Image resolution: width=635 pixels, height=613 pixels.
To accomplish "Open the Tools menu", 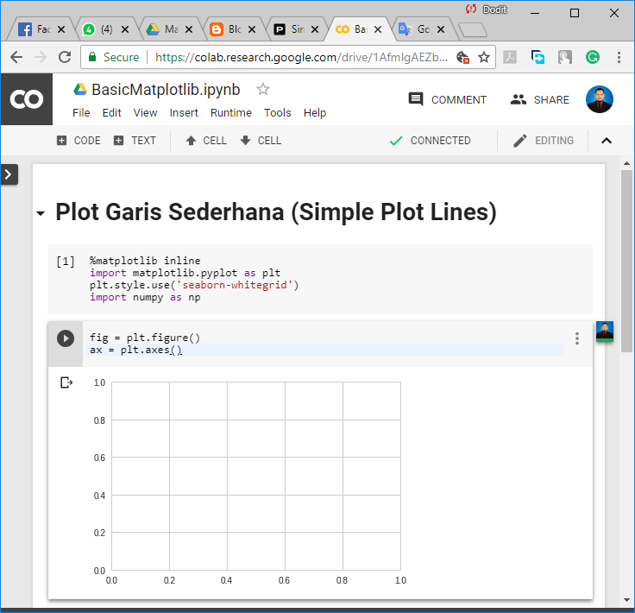I will click(x=278, y=112).
